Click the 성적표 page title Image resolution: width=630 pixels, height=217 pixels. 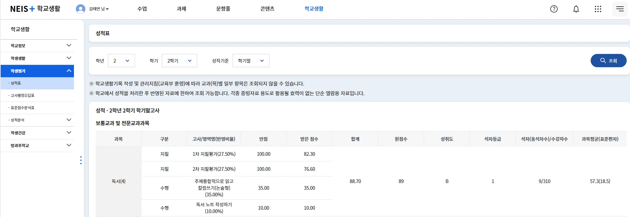click(103, 33)
